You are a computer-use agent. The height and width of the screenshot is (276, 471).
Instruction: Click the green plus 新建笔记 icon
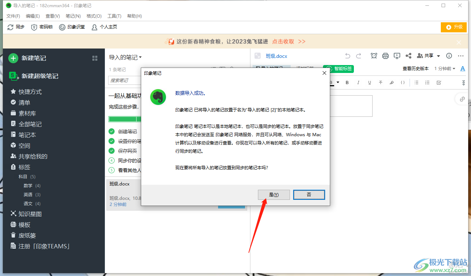(x=13, y=58)
